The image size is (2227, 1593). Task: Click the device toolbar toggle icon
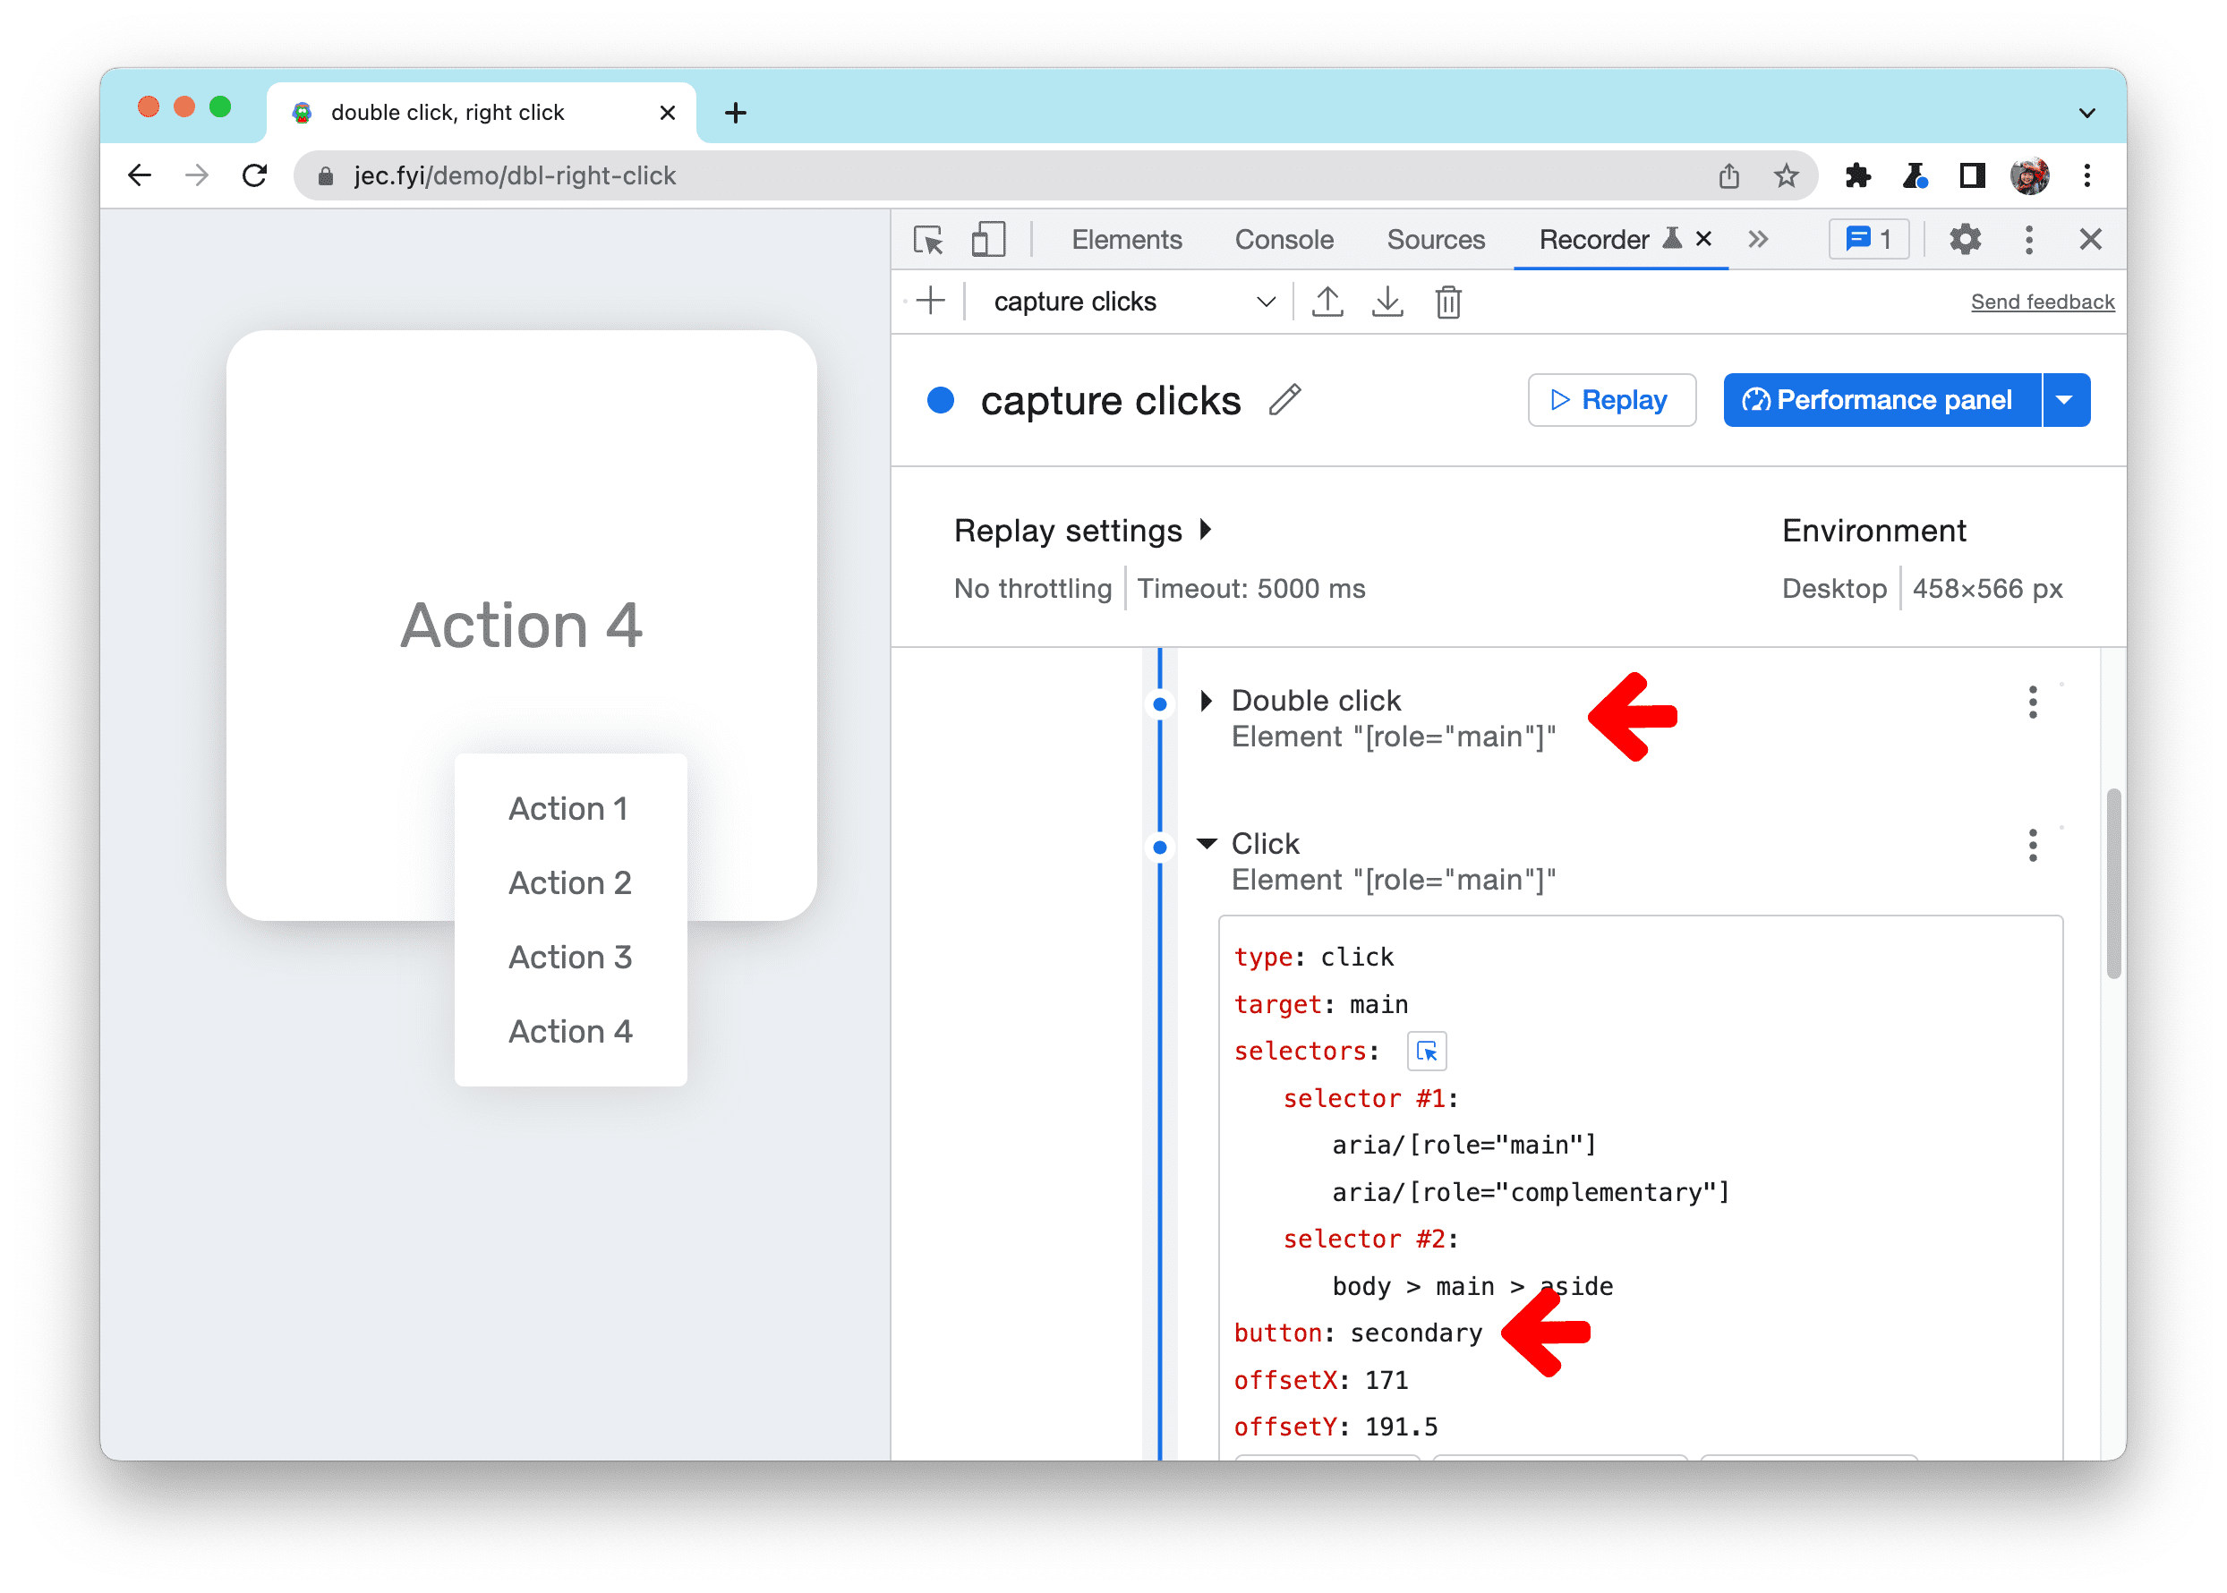991,242
